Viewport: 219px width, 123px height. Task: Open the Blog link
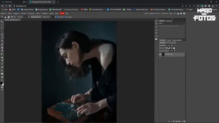[x=171, y=13]
